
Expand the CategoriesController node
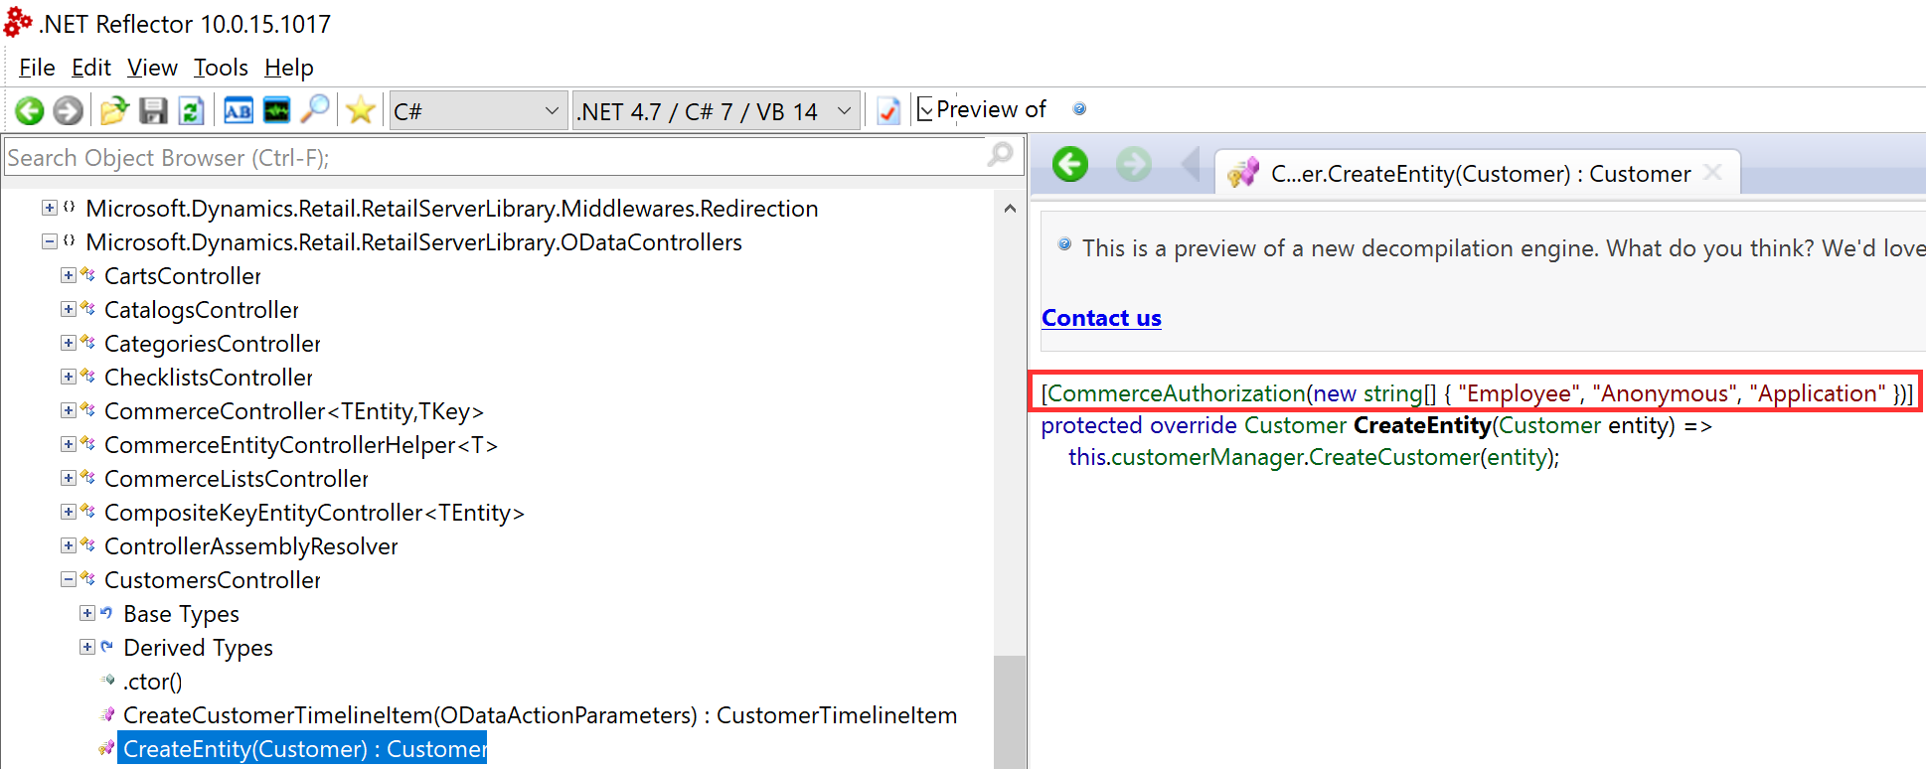[x=68, y=343]
